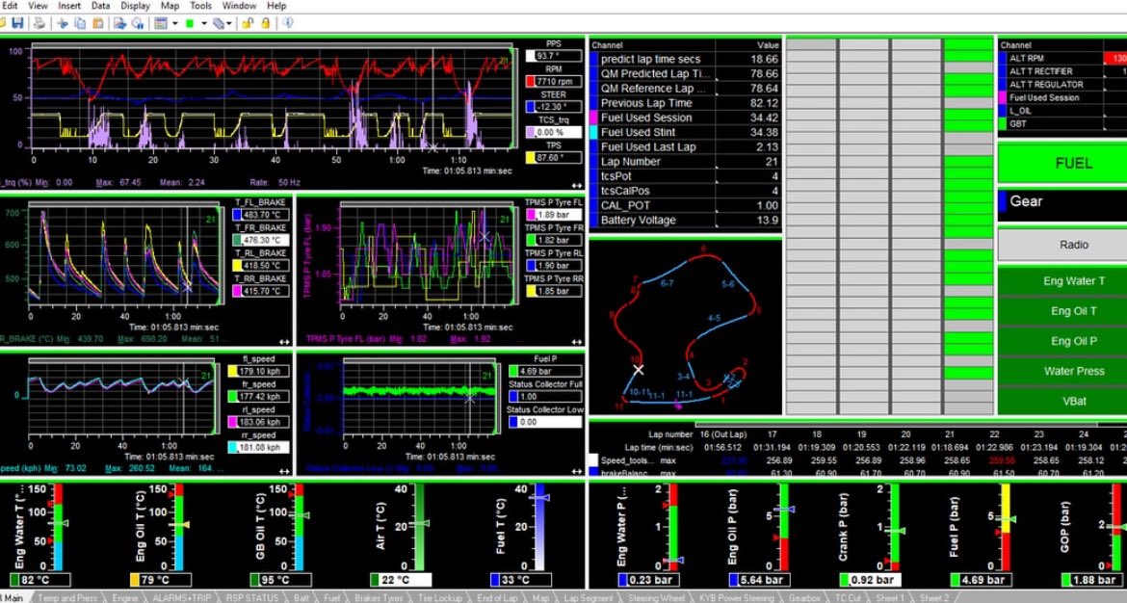Click the Print icon in toolbar
1127x603 pixels.
(x=39, y=24)
